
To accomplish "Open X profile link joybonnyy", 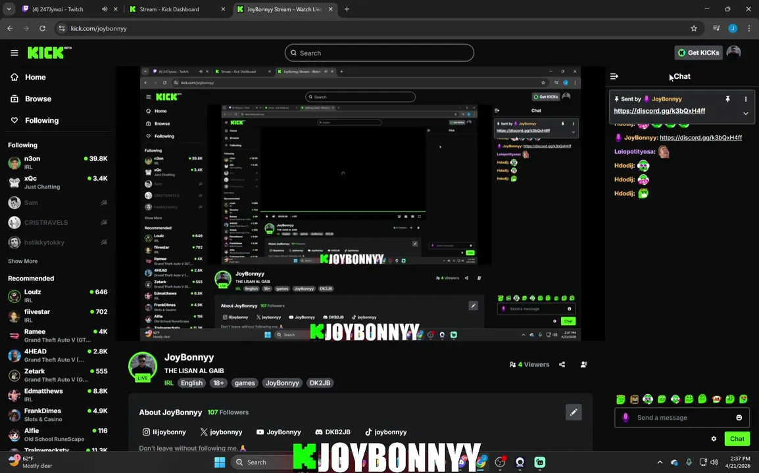I will (221, 432).
